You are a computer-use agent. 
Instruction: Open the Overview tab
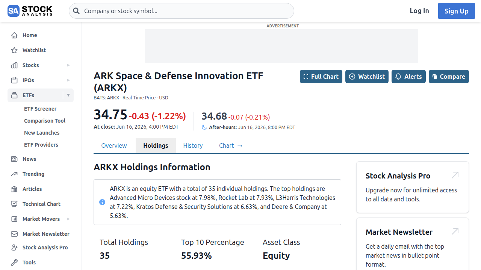coord(114,145)
